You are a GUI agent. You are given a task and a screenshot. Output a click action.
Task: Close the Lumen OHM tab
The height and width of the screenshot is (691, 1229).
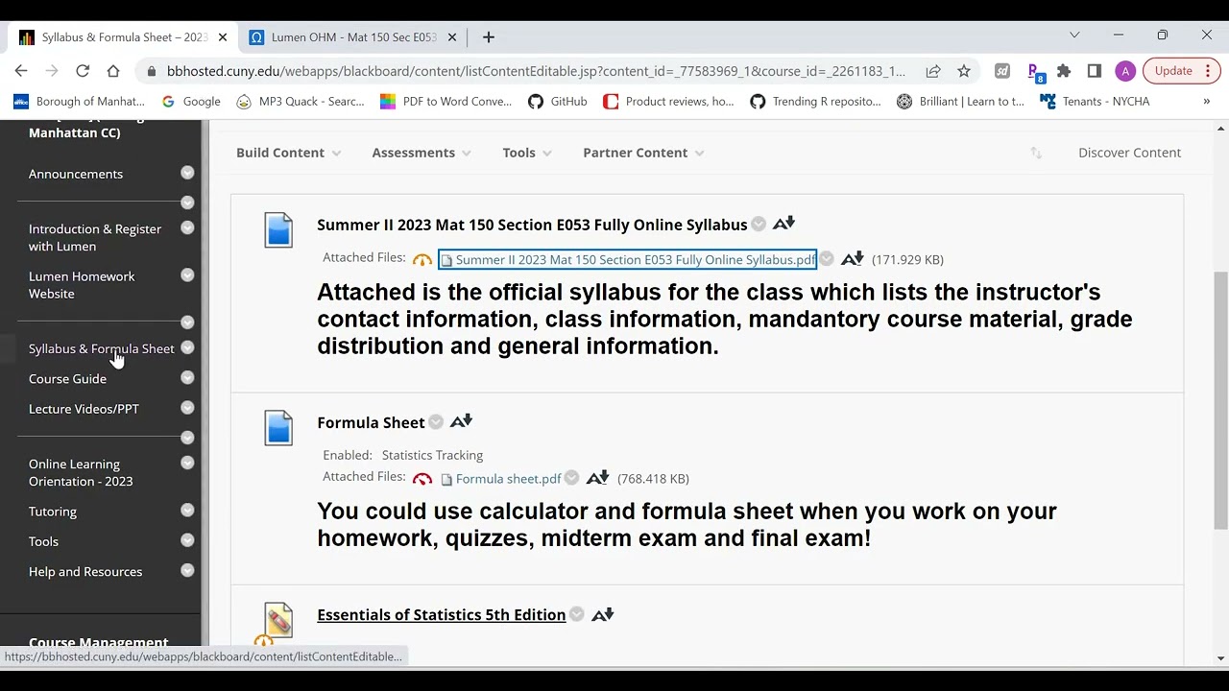coord(453,37)
